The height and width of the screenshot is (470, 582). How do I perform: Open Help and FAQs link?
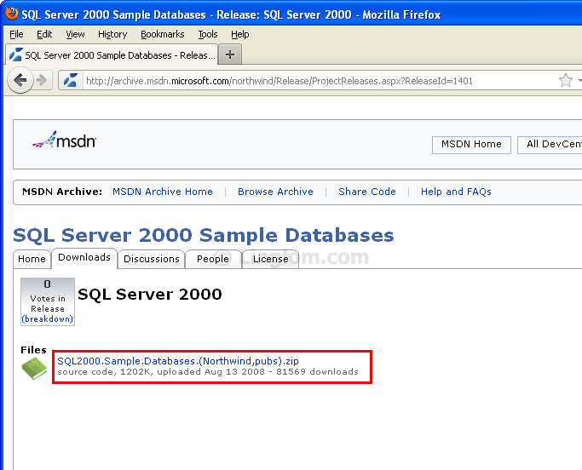[x=456, y=192]
